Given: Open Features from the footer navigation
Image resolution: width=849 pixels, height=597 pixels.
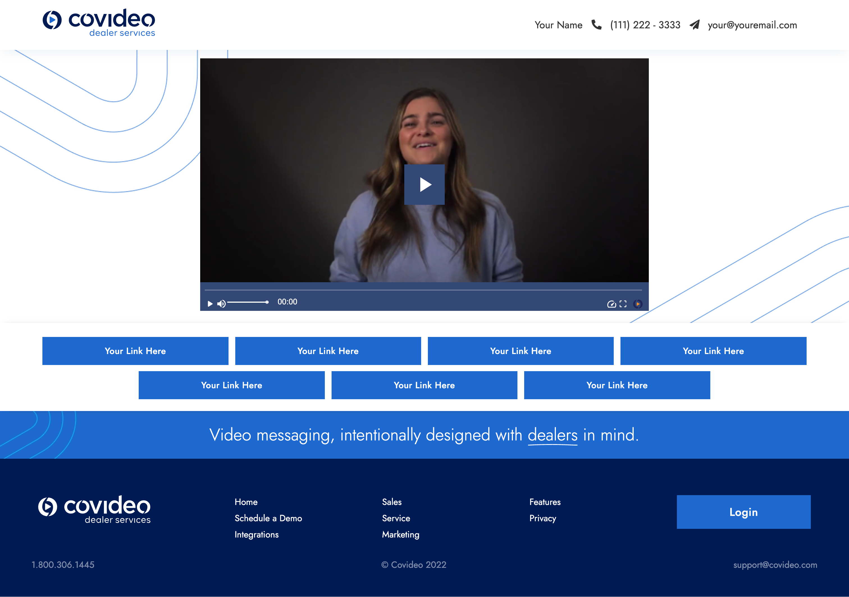Looking at the screenshot, I should pos(545,502).
